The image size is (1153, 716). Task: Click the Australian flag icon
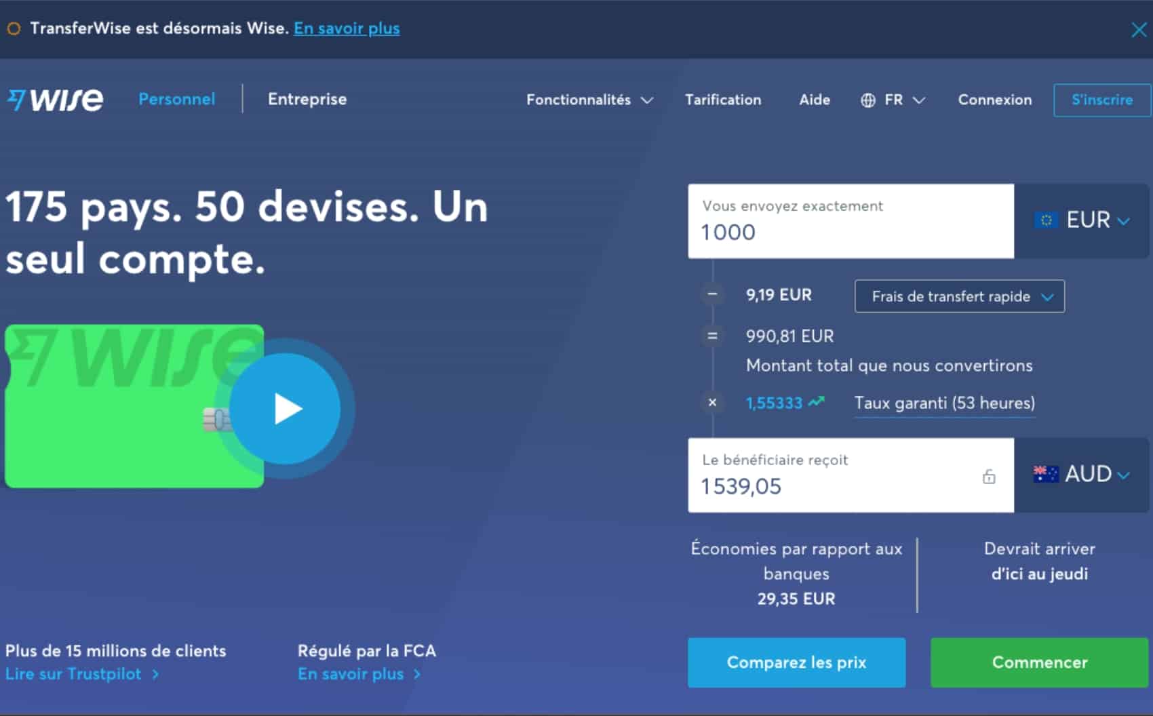tap(1046, 474)
